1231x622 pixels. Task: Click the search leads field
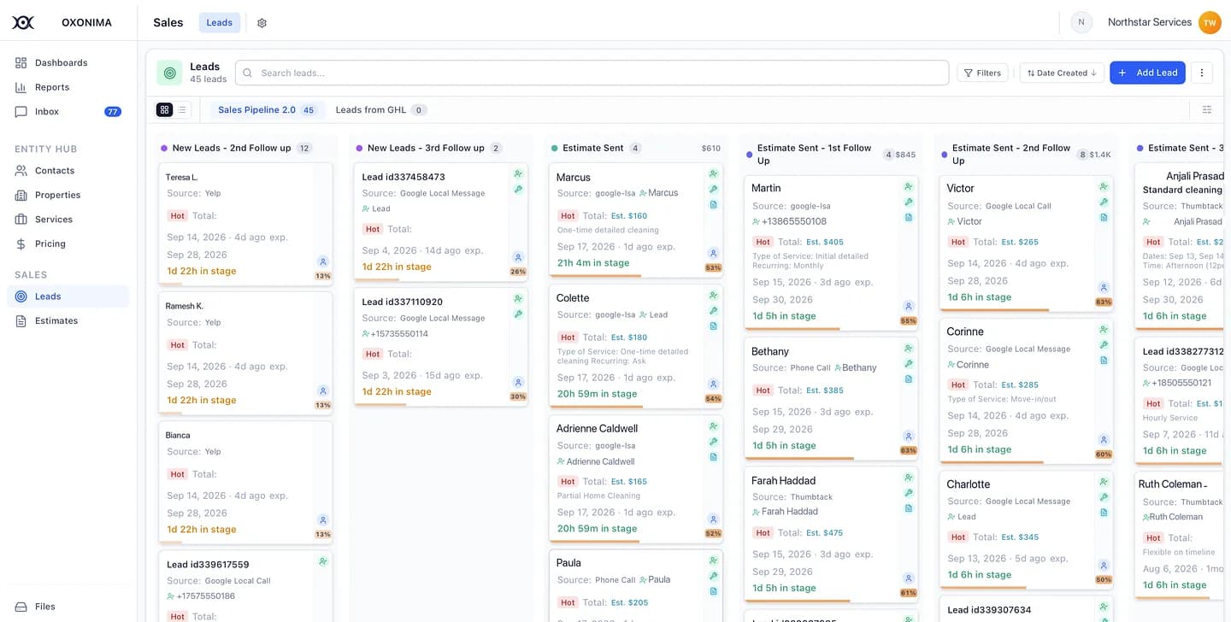pos(592,73)
